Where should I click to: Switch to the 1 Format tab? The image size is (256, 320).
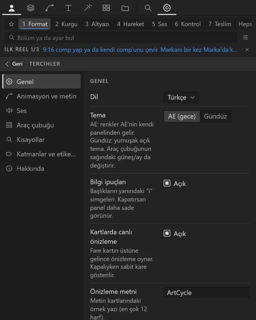click(35, 24)
